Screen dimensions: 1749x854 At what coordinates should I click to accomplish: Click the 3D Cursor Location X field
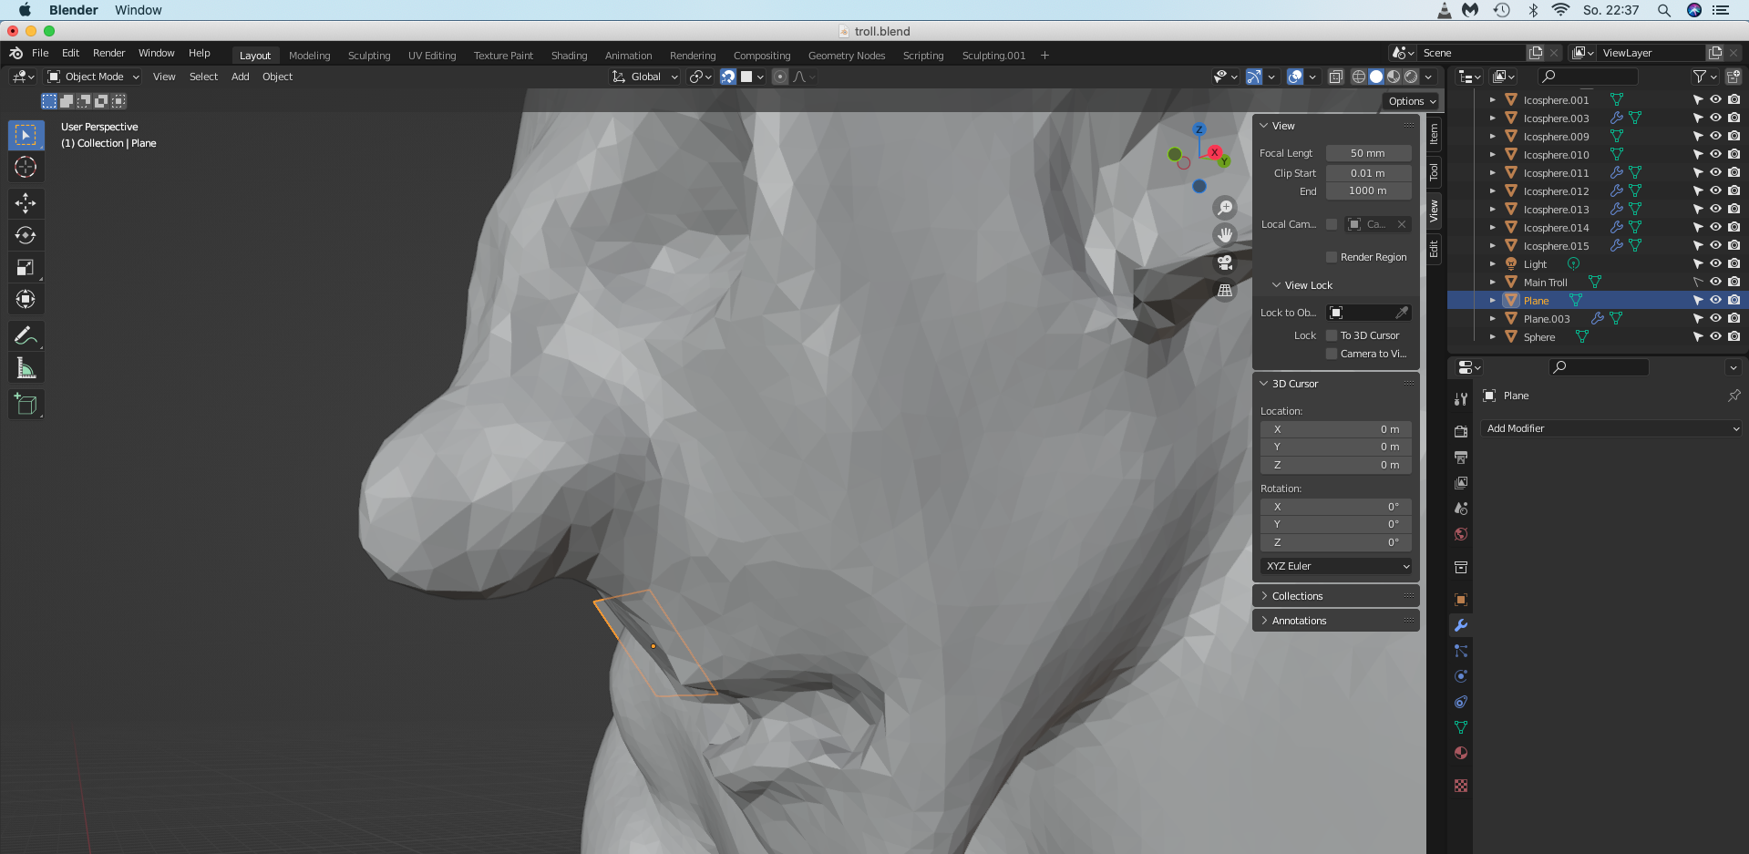point(1336,429)
